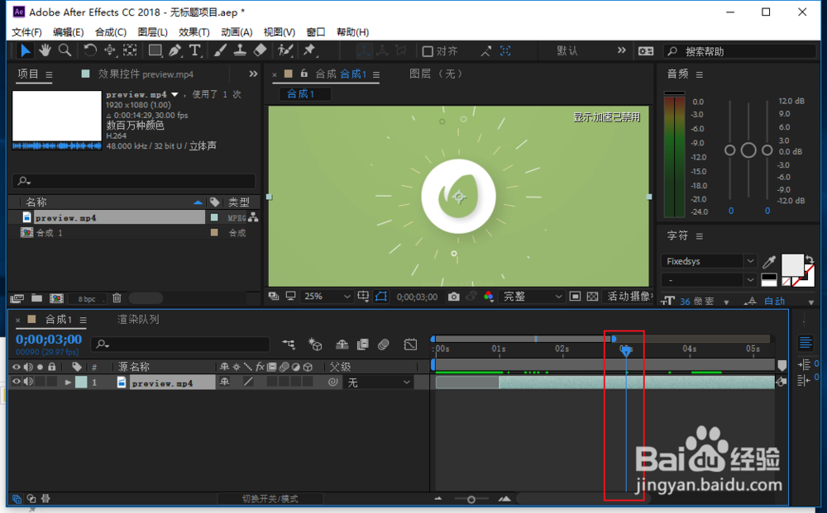Viewport: 827px width, 513px height.
Task: Hide video of the preview.mp4 layer
Action: (17, 382)
